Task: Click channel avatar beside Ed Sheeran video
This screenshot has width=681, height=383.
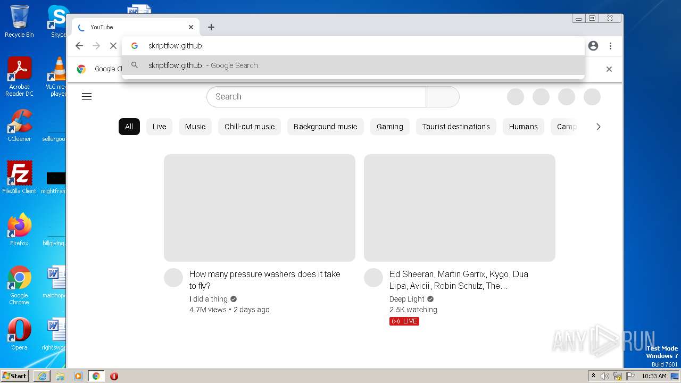Action: tap(373, 278)
